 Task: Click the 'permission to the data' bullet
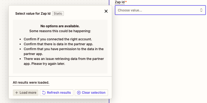click(64, 51)
